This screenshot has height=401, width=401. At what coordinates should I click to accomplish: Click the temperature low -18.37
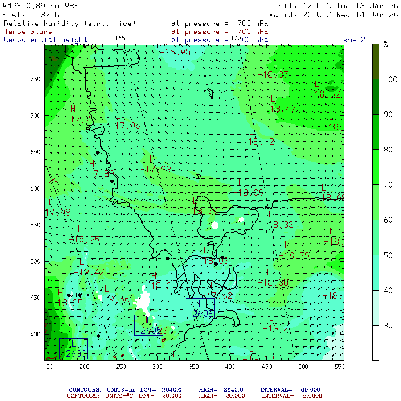(273, 75)
